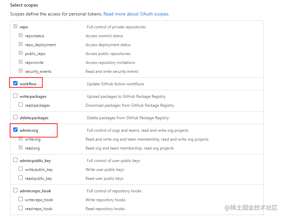Click the 'write:packages' scope label
The height and width of the screenshot is (217, 284).
(x=33, y=96)
